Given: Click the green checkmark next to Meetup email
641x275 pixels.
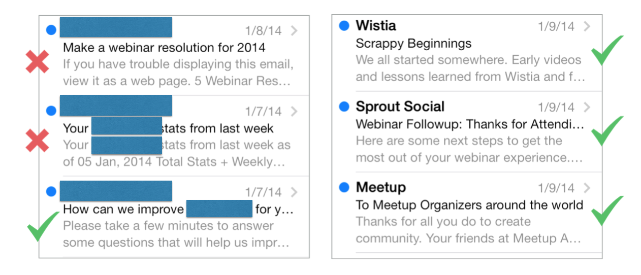Looking at the screenshot, I should pos(607,210).
